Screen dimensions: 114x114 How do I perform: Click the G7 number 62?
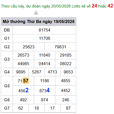tap(21, 108)
